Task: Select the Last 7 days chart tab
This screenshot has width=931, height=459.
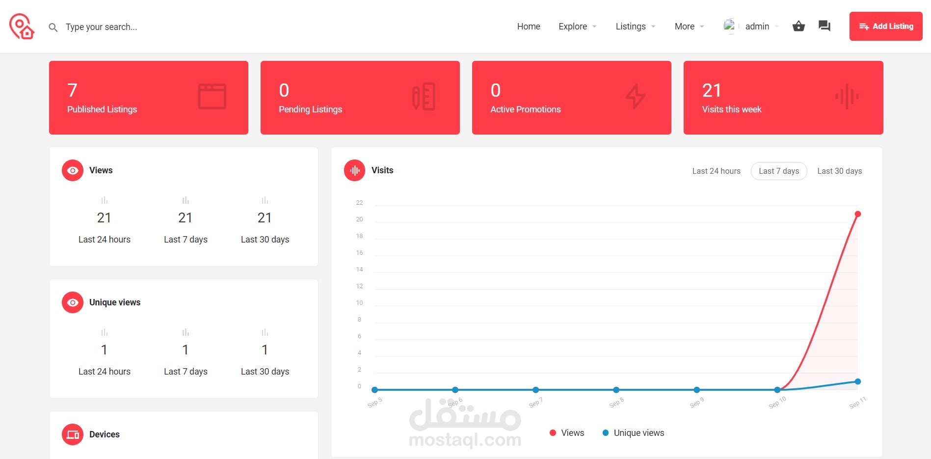Action: pyautogui.click(x=779, y=171)
